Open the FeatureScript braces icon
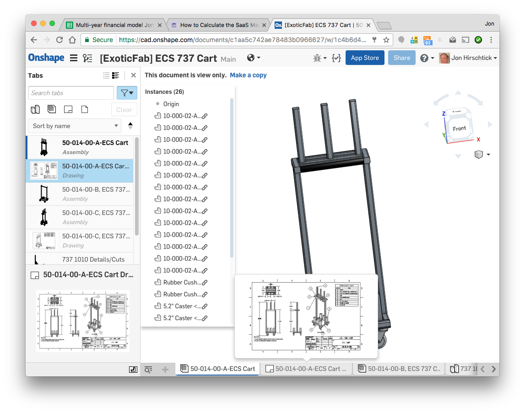This screenshot has height=413, width=525. click(336, 58)
